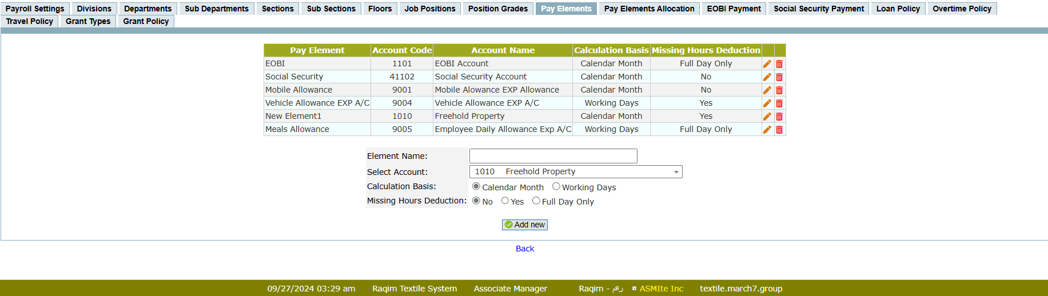Viewport: 1048px width, 296px height.
Task: Click the Element Name text field
Action: 553,156
